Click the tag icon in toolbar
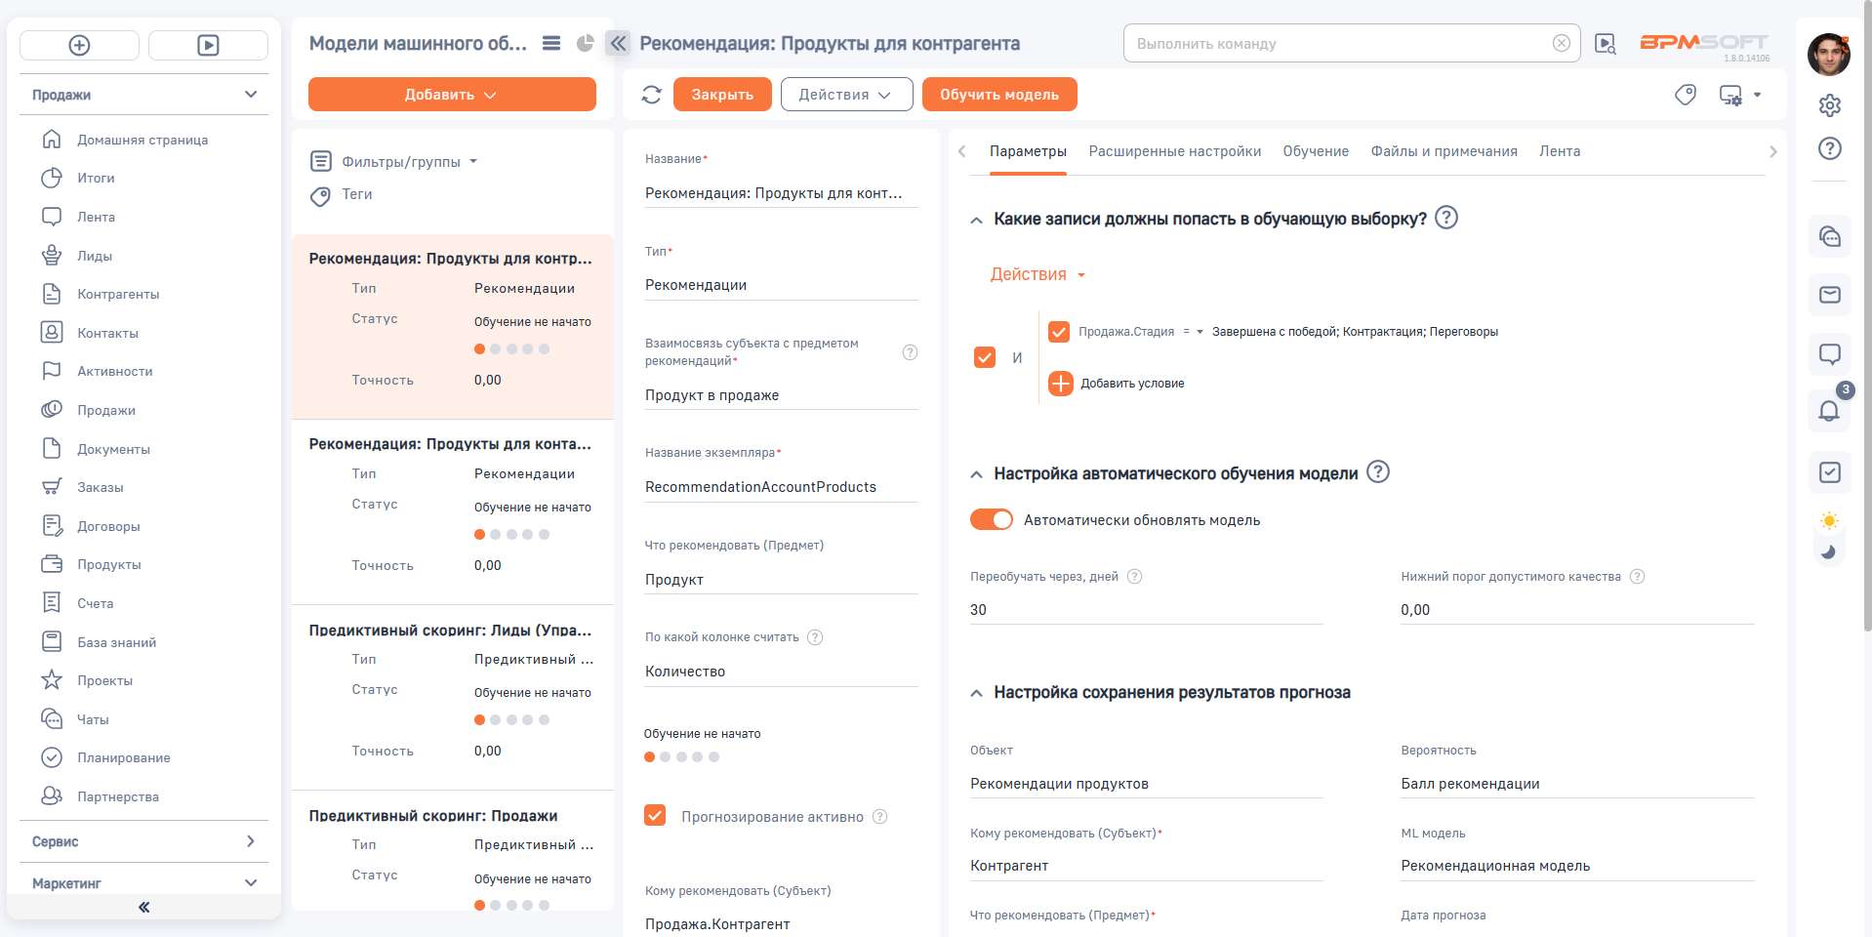The height and width of the screenshot is (937, 1872). click(x=1686, y=95)
